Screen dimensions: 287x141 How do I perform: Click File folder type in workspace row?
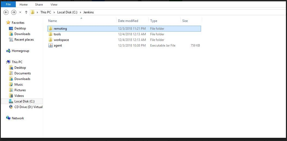click(157, 40)
